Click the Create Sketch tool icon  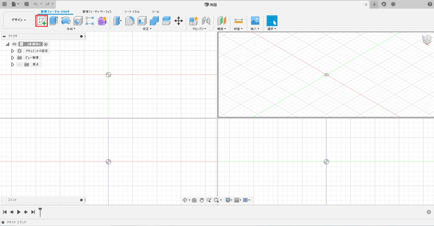pos(41,21)
